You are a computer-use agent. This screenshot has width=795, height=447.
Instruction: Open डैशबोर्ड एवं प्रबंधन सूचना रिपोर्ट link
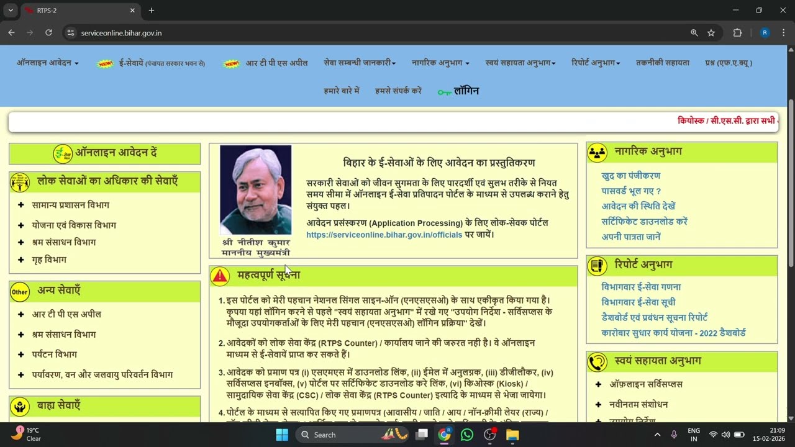point(655,317)
